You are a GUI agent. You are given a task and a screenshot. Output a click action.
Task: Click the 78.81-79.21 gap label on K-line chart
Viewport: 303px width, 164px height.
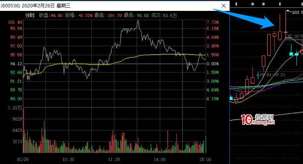[x=272, y=74]
